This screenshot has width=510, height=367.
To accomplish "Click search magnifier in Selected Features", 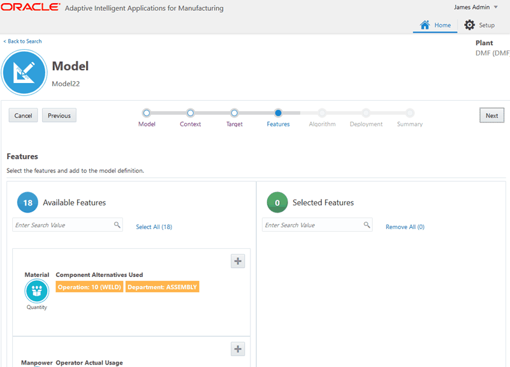I will pos(367,225).
